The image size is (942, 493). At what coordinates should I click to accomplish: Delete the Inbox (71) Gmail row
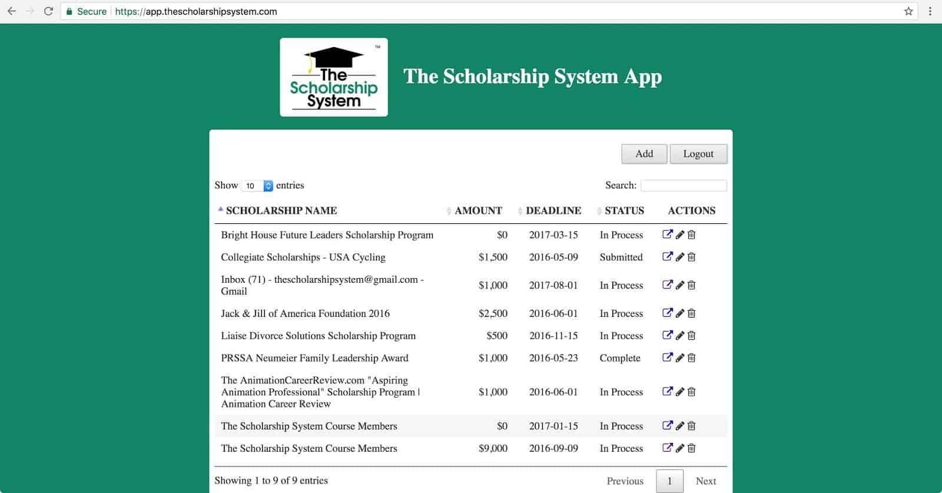coord(691,285)
